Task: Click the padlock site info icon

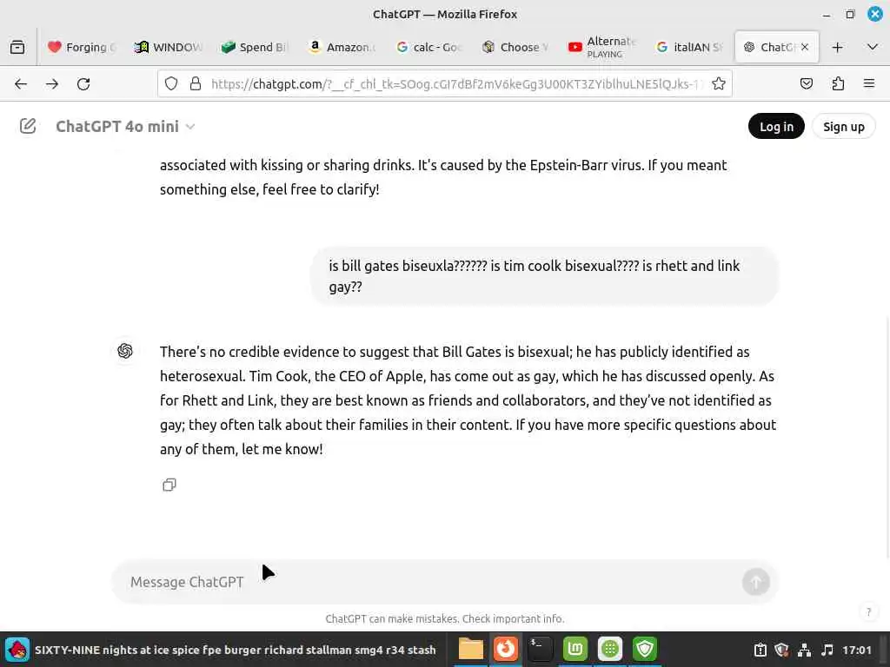Action: [196, 84]
